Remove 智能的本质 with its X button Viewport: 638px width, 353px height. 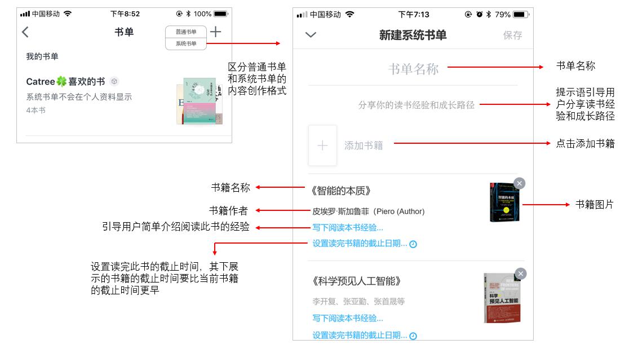point(519,183)
